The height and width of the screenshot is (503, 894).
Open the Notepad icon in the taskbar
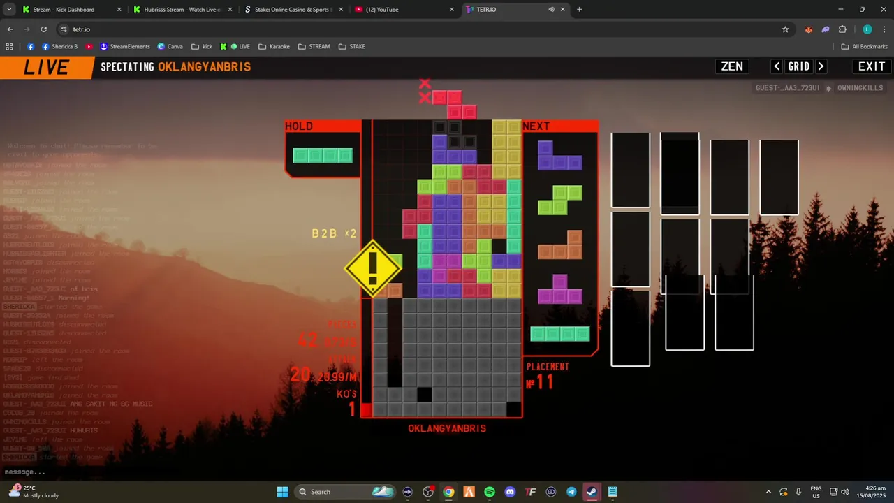tap(613, 492)
